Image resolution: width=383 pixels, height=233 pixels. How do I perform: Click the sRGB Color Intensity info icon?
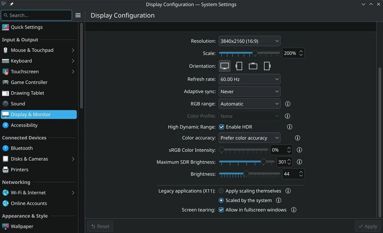pyautogui.click(x=299, y=150)
